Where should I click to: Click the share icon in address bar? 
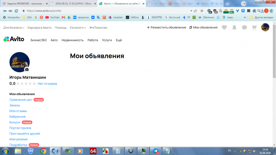(x=195, y=11)
